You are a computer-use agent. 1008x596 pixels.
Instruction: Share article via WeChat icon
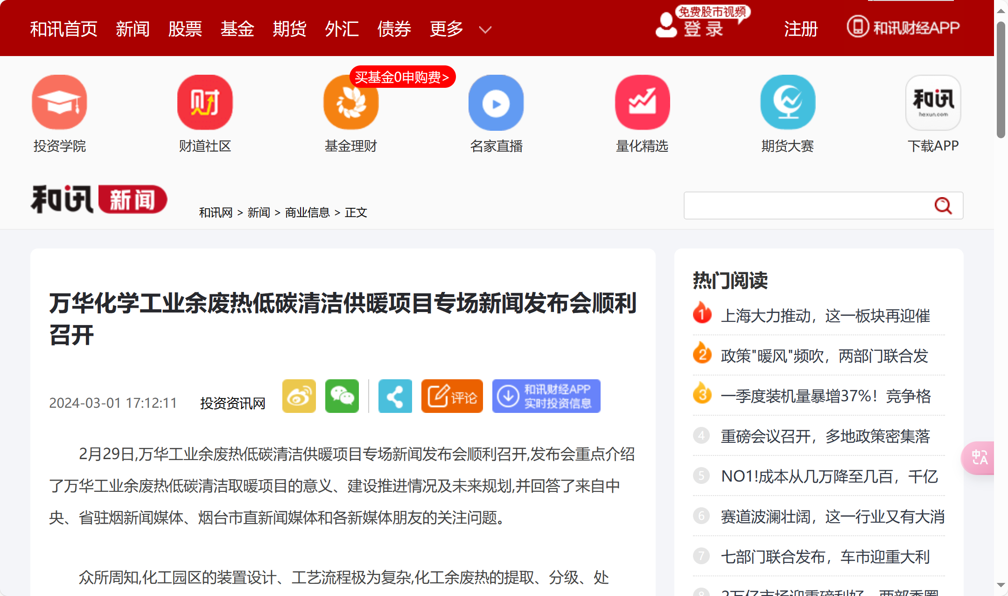[x=342, y=396]
